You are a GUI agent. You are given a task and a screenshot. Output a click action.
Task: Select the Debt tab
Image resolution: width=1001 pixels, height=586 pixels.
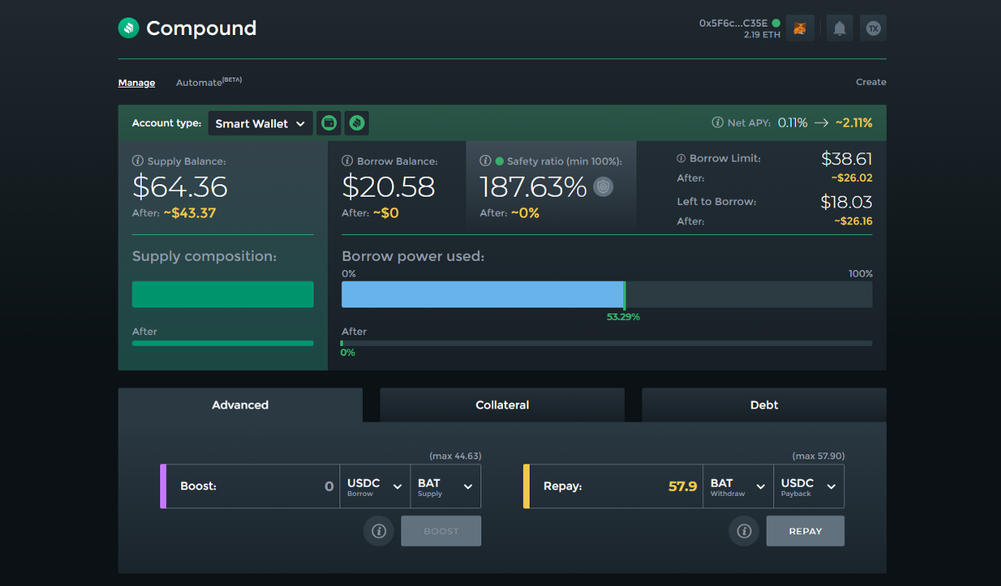tap(764, 405)
